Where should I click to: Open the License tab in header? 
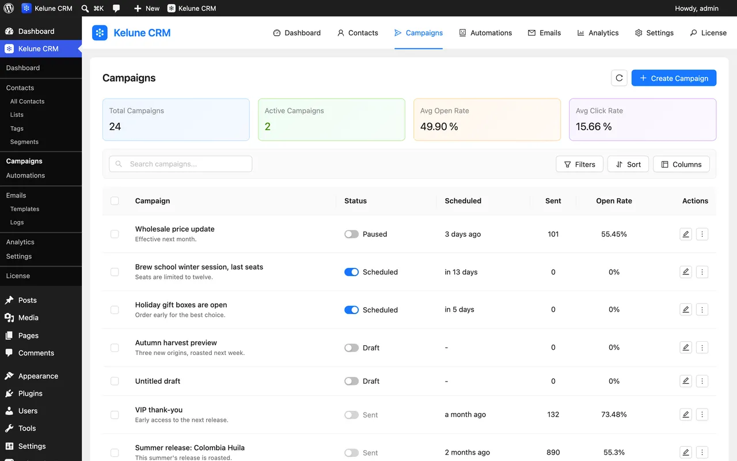click(x=708, y=33)
